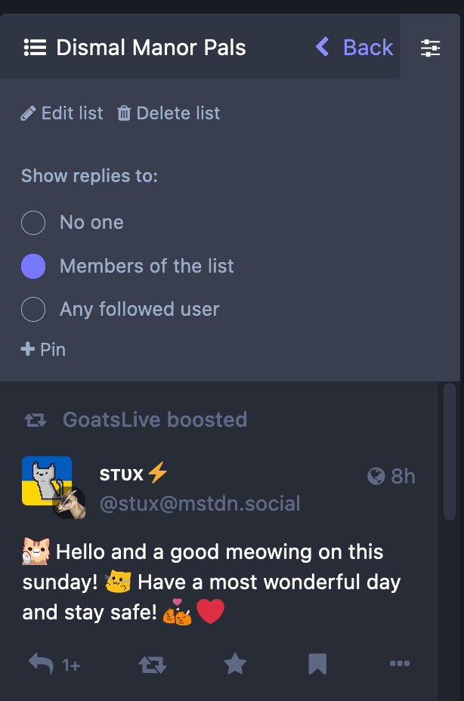
Task: Favourite the stux post with the star
Action: point(235,664)
